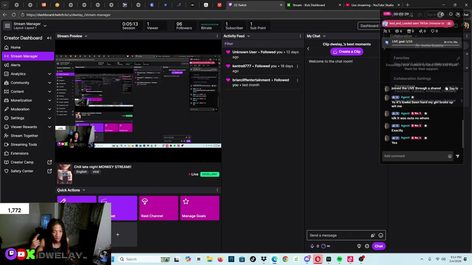Open options for briarcliffentertainment follow event
Image resolution: width=472 pixels, height=265 pixels.
pyautogui.click(x=298, y=80)
